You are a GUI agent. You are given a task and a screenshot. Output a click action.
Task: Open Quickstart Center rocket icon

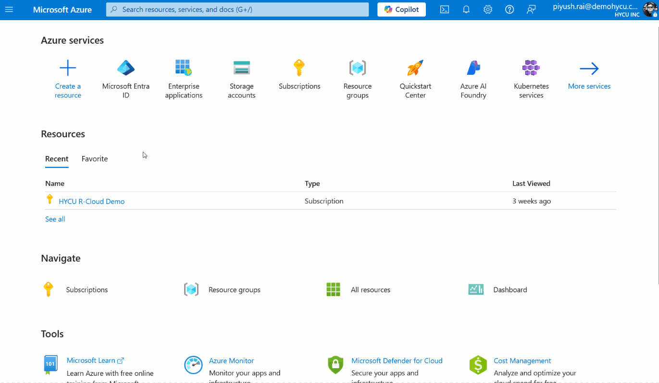pos(415,68)
